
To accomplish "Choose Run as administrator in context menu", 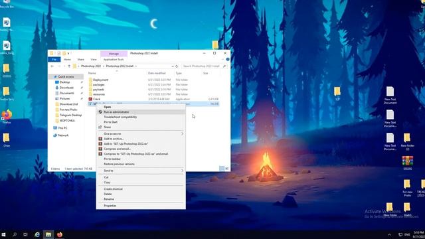I will coord(141,112).
